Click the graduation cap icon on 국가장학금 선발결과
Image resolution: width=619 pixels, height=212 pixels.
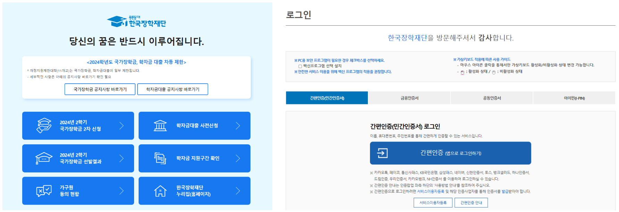click(x=44, y=158)
